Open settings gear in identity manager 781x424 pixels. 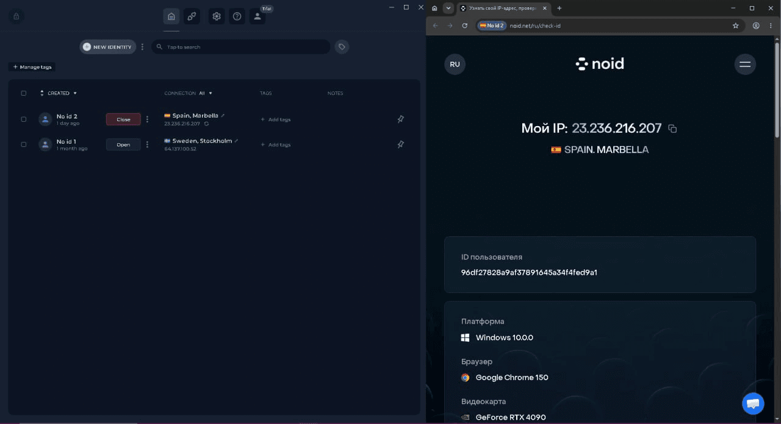pyautogui.click(x=217, y=16)
